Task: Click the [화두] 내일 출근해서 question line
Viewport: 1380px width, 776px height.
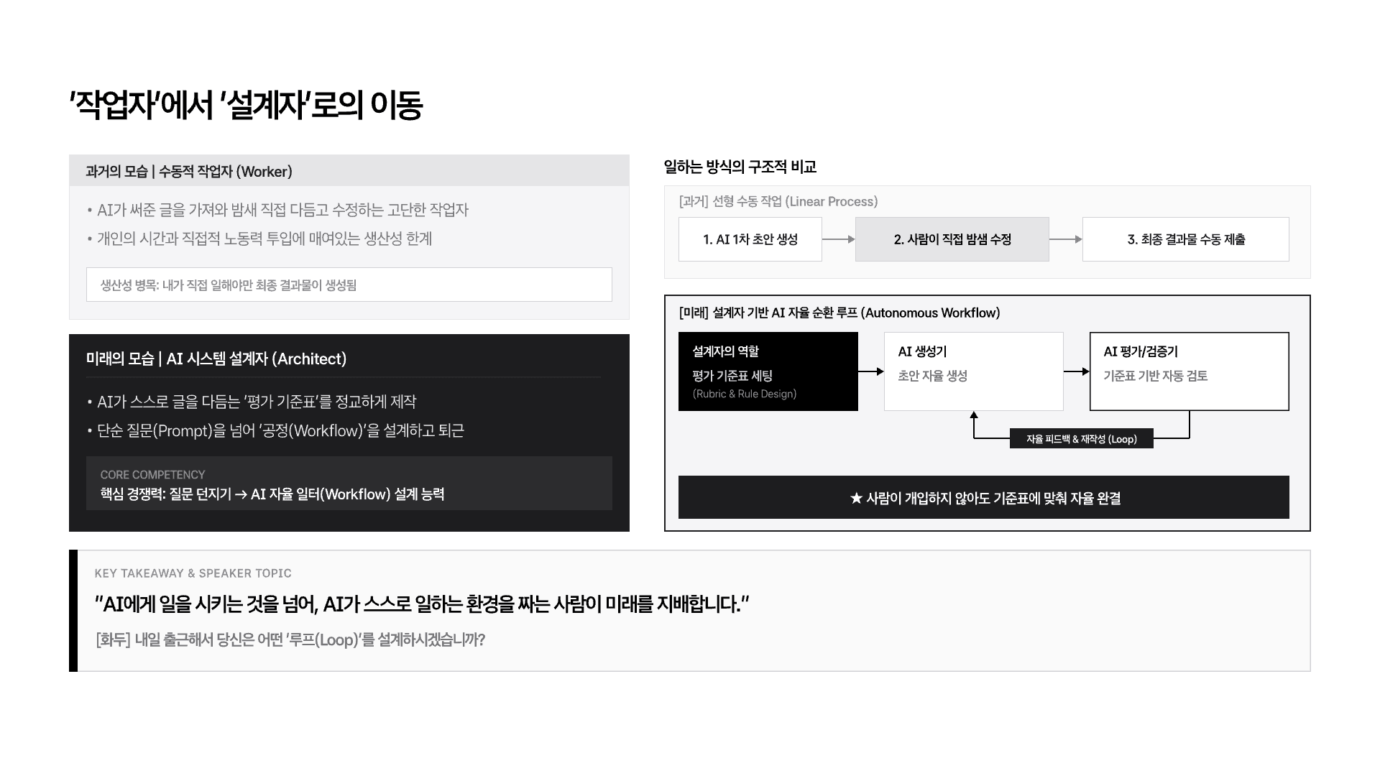Action: pos(290,639)
